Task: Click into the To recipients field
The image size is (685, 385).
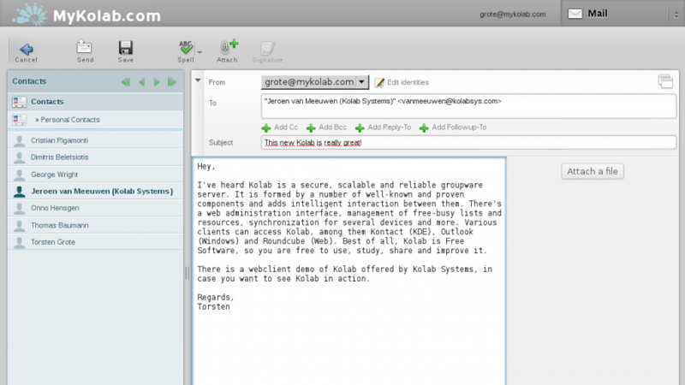Action: pos(468,106)
